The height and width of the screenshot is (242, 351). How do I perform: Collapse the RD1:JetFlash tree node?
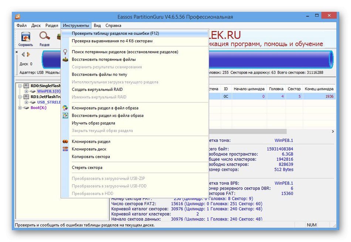coord(20,97)
